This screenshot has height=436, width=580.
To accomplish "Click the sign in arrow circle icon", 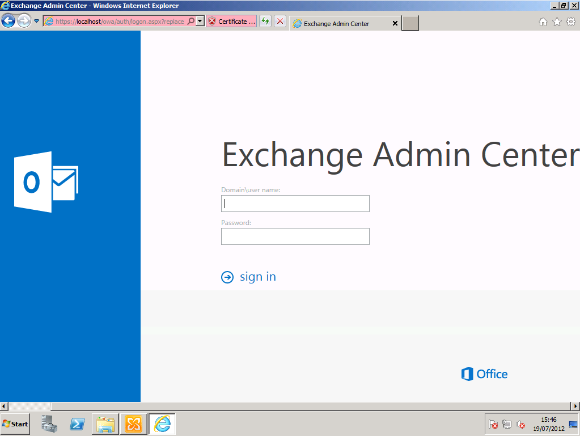I will pos(227,277).
